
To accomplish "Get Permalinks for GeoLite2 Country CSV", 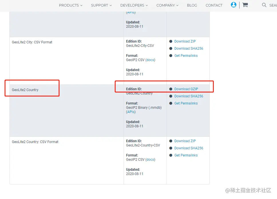I will 186,155.
